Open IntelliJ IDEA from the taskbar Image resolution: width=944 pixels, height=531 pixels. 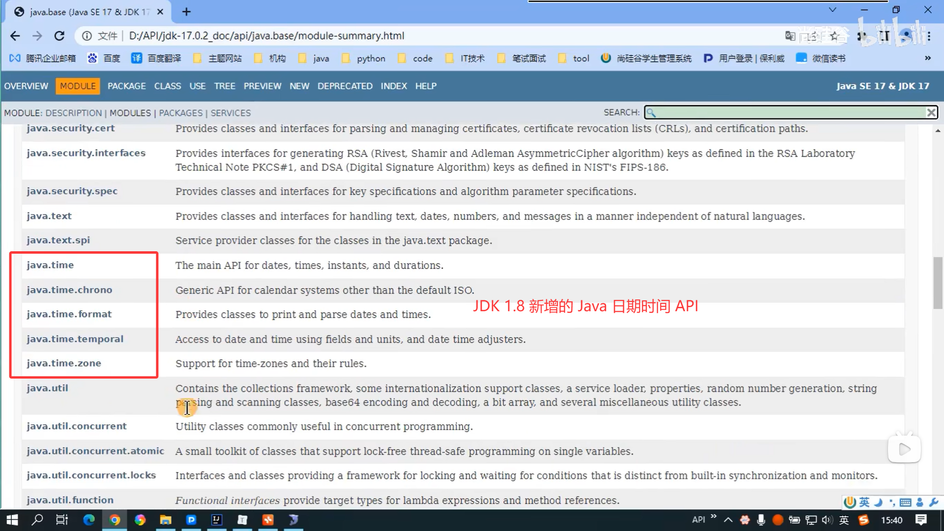pyautogui.click(x=217, y=520)
